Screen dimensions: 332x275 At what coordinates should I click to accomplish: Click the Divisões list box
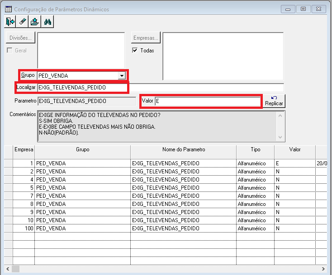coord(81,50)
